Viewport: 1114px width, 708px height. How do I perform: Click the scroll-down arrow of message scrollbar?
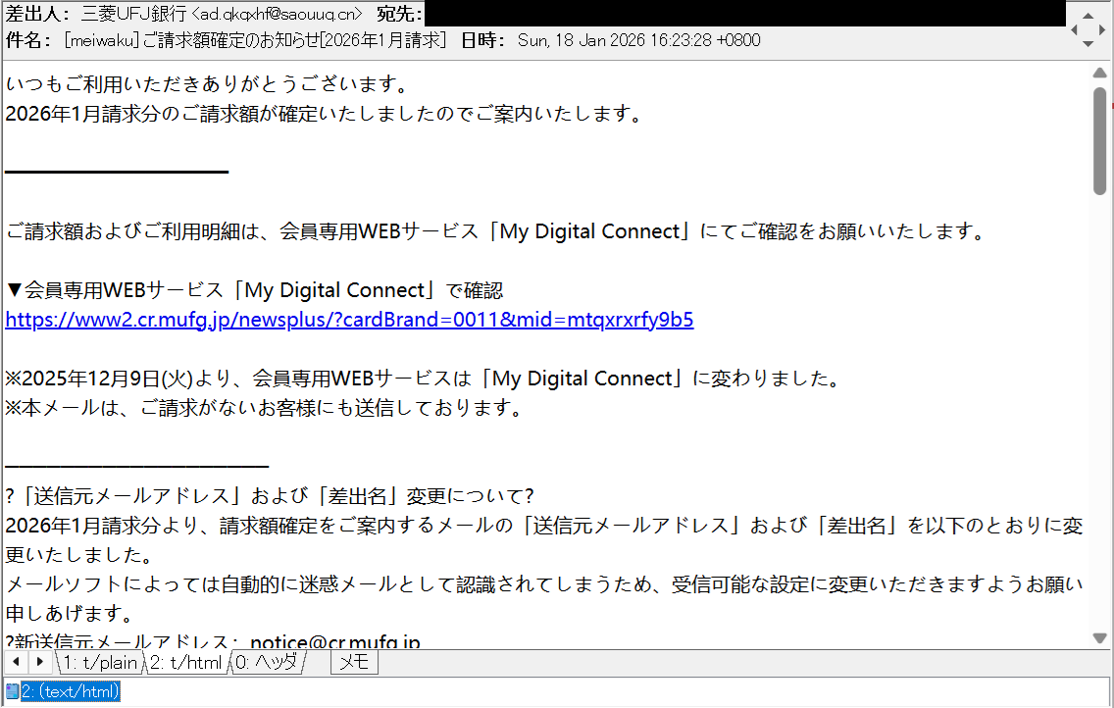(x=1100, y=638)
